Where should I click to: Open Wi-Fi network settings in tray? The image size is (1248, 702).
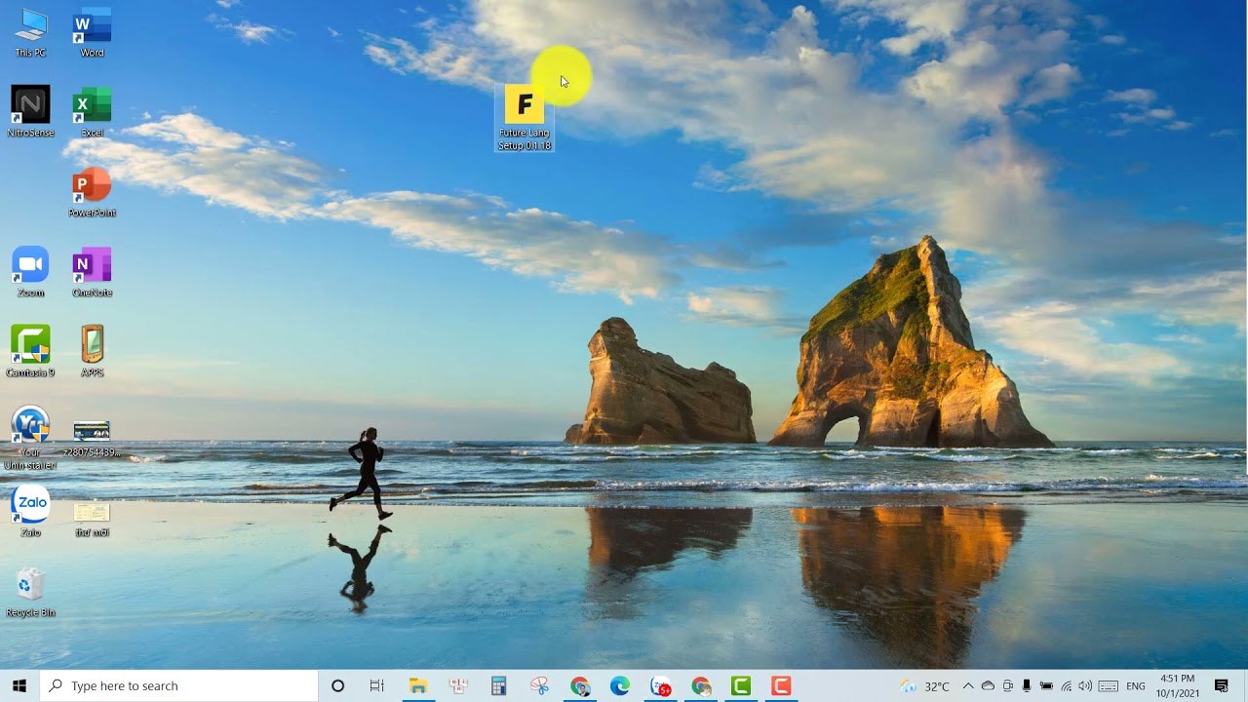tap(1066, 686)
